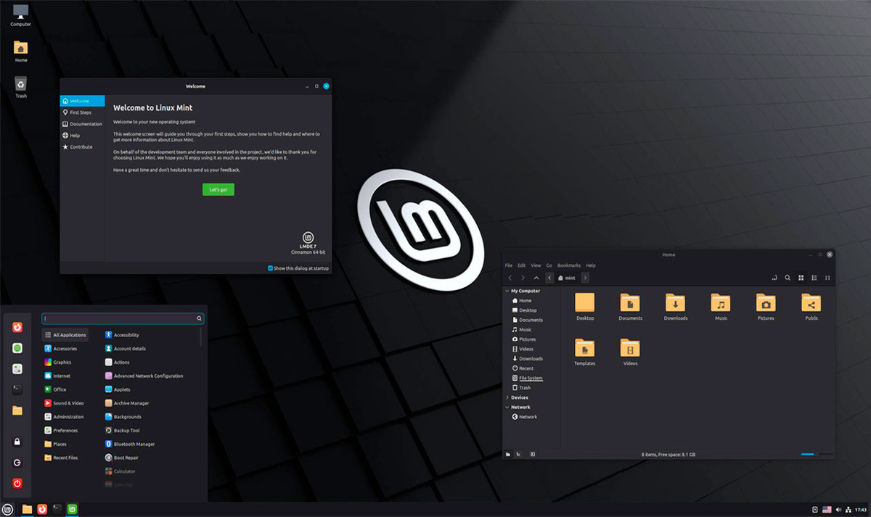This screenshot has width=871, height=517.
Task: Open the search icon in the file manager toolbar
Action: tap(788, 278)
